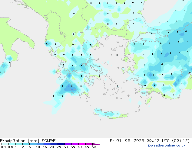Choose the 20–25 mm legend color box
The height and width of the screenshot is (148, 192).
[54, 144]
